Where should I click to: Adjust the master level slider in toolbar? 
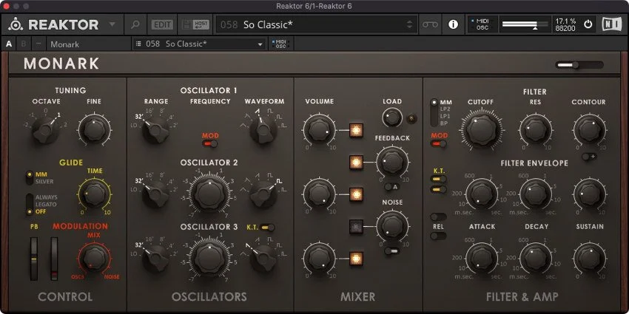coord(525,24)
